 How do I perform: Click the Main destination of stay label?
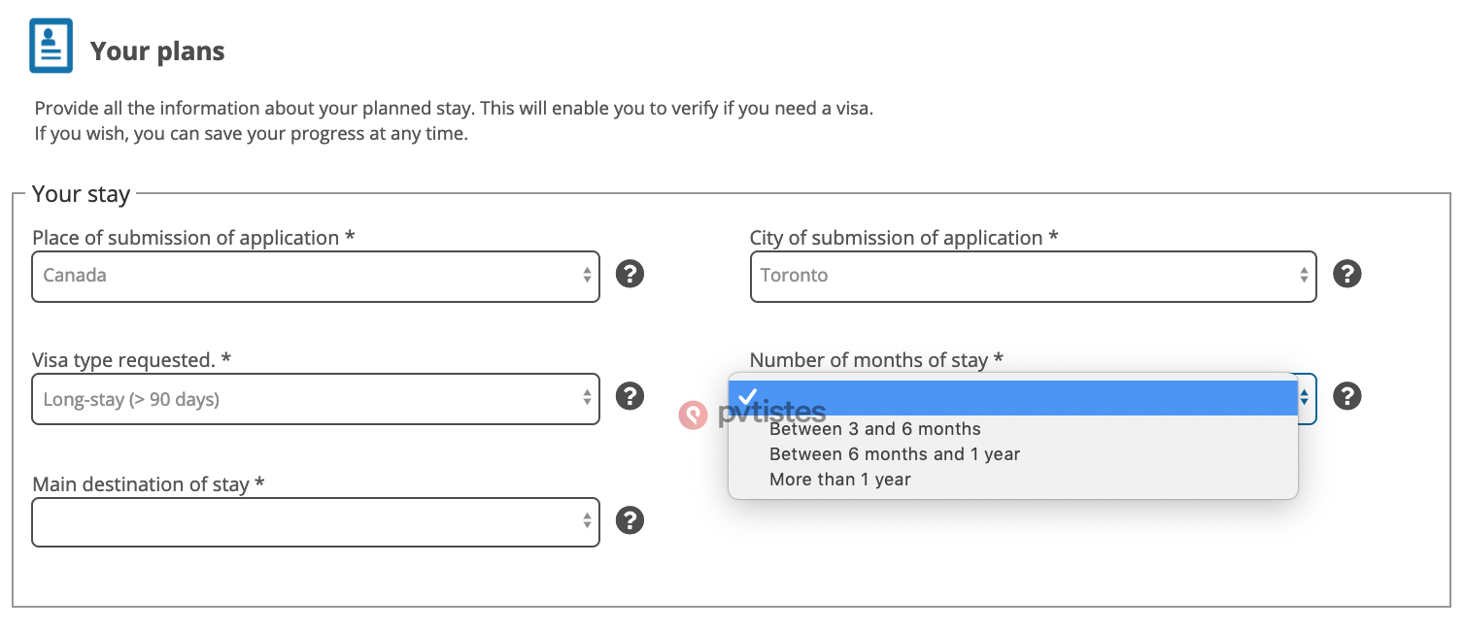pyautogui.click(x=149, y=483)
